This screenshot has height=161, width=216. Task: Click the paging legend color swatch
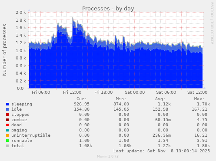pos(7,130)
